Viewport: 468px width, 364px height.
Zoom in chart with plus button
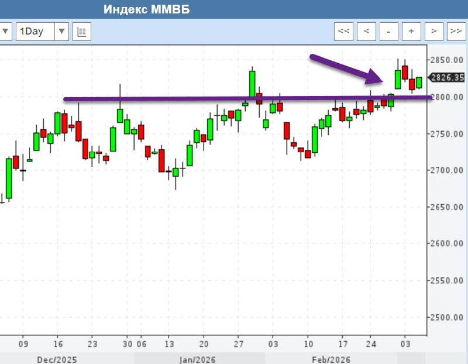pos(411,32)
